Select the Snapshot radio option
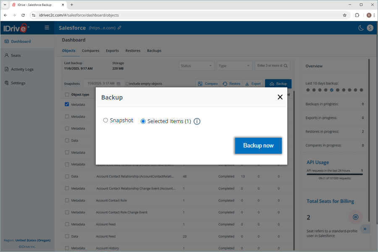 [x=105, y=121]
